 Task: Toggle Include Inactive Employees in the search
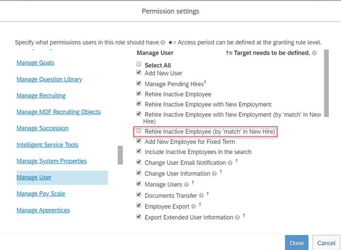click(139, 151)
